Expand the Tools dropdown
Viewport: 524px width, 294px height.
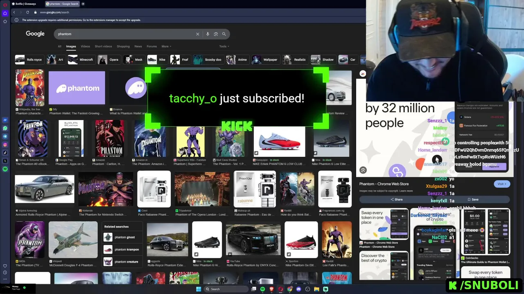tap(224, 46)
